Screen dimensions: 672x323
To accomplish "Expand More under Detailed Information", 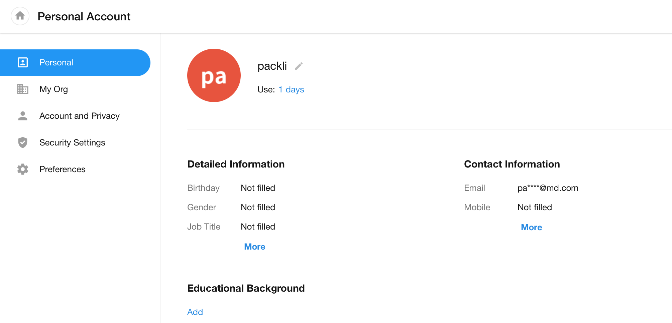I will coord(255,247).
